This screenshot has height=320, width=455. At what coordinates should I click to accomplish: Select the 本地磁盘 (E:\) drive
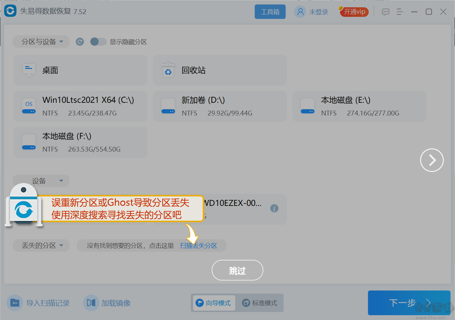coord(359,106)
